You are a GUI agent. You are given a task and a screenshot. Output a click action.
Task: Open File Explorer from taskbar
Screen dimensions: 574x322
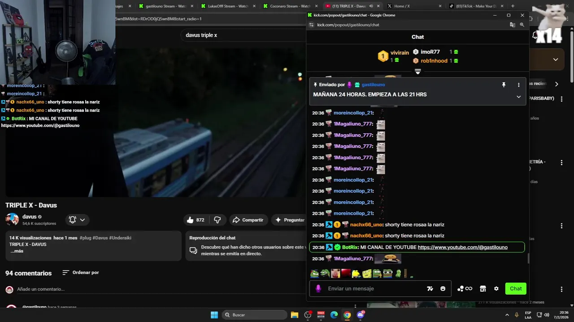(x=295, y=315)
